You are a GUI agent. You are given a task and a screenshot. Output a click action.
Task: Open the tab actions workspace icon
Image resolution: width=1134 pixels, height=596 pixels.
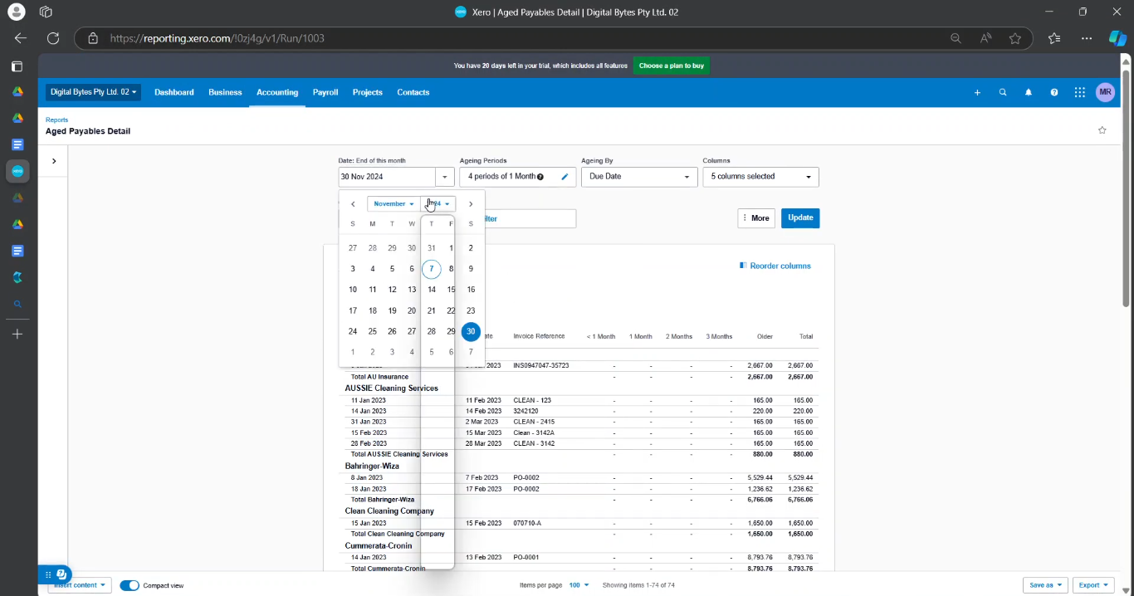pos(46,12)
